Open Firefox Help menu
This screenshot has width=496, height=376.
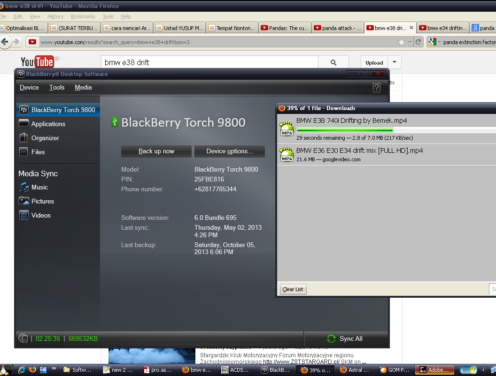(125, 16)
